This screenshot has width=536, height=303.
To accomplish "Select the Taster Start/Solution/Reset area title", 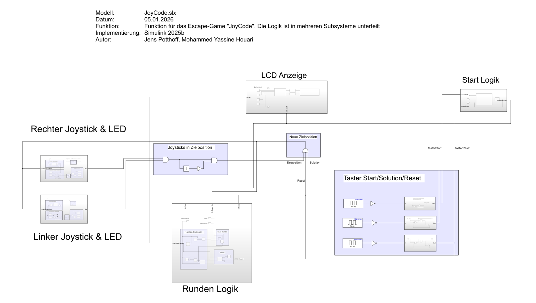I will point(382,178).
